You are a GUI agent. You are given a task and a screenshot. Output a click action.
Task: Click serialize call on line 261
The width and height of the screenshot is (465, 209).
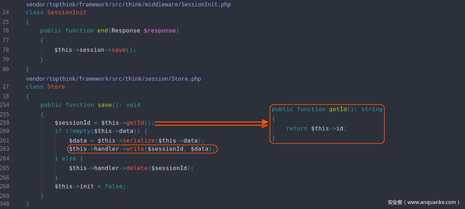tap(139, 140)
